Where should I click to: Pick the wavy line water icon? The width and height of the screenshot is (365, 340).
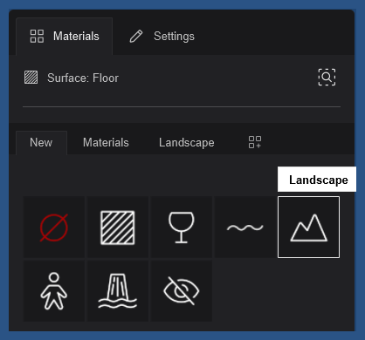coord(245,228)
